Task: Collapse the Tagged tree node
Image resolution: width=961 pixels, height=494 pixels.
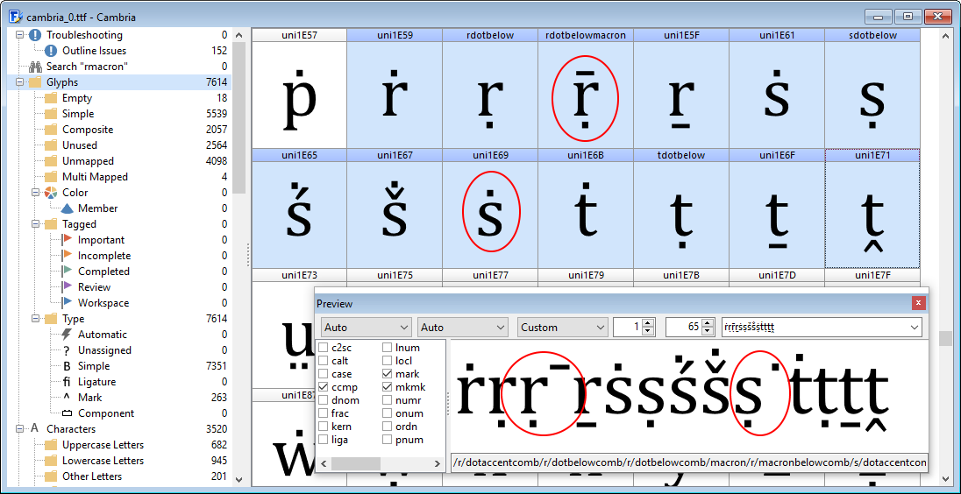Action: click(35, 224)
